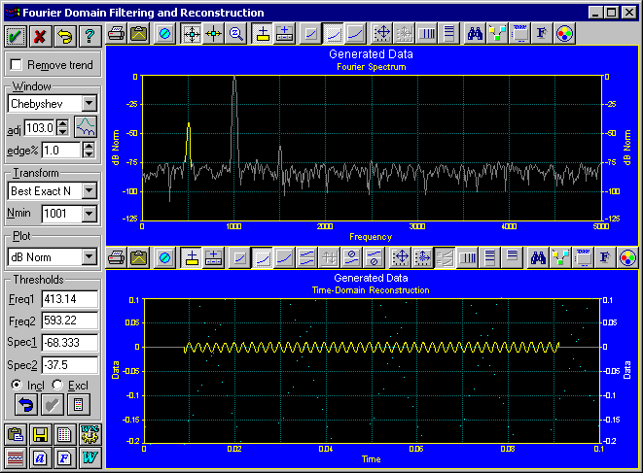
Task: Toggle the pressed multi-line button in the reconstruction toolbar
Action: coord(445,258)
